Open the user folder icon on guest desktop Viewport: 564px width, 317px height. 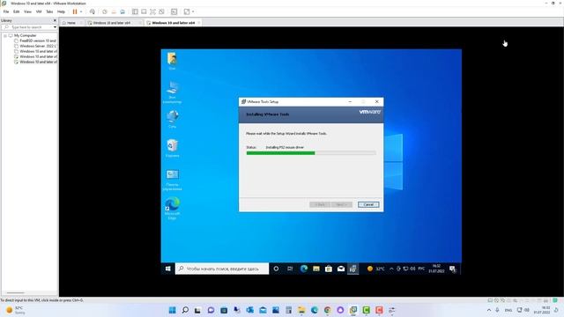[x=173, y=61]
